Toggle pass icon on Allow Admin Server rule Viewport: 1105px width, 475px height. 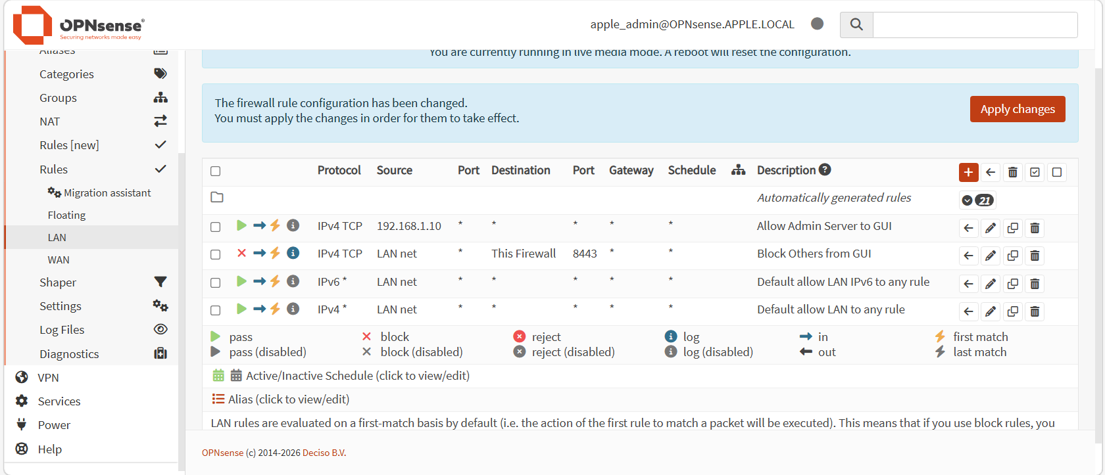(241, 225)
